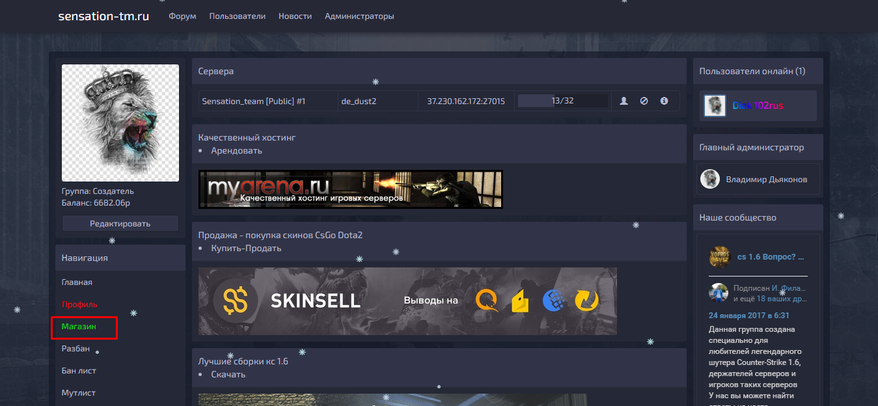
Task: Go to the Новости section
Action: (295, 16)
